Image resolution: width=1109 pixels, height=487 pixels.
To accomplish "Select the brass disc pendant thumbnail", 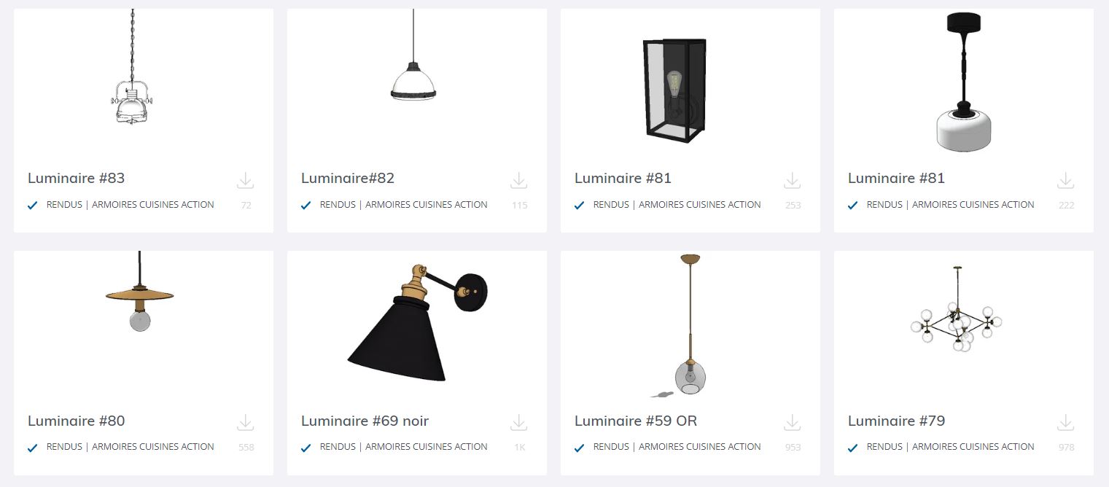I will (x=139, y=292).
